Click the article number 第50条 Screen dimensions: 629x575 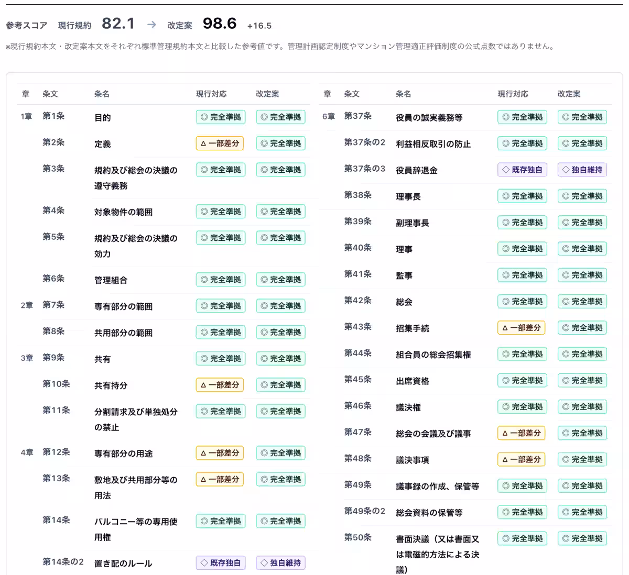coord(357,537)
